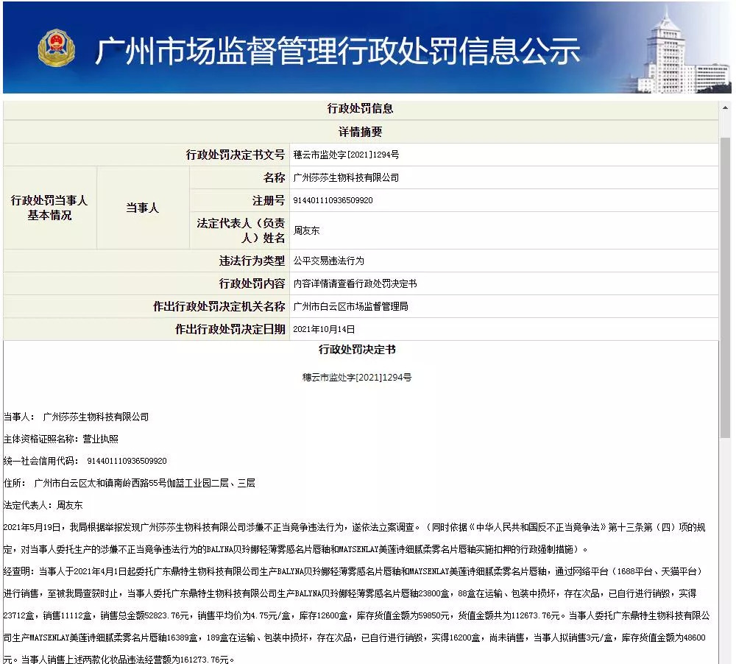
Task: Click the 住所 address line
Action: point(129,483)
